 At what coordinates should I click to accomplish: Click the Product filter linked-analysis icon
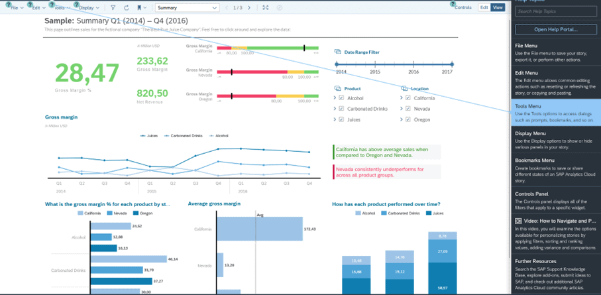(x=337, y=88)
